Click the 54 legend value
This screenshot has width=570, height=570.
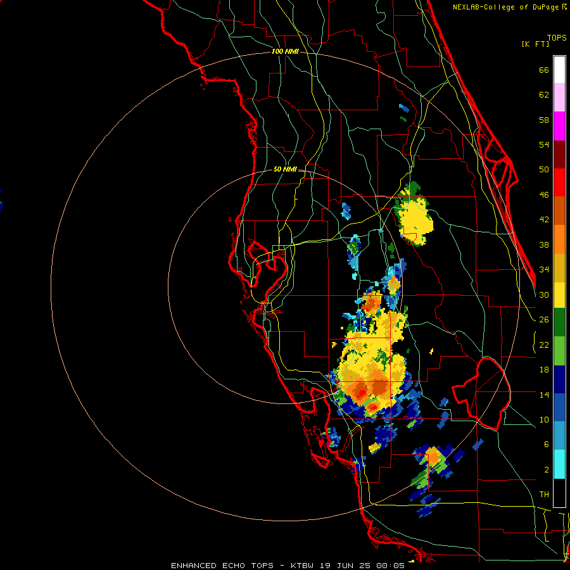(x=544, y=144)
